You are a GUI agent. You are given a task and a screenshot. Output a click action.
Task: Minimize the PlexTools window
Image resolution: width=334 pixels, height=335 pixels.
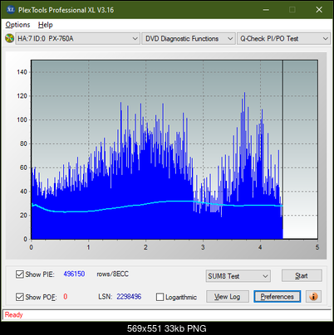click(266, 10)
